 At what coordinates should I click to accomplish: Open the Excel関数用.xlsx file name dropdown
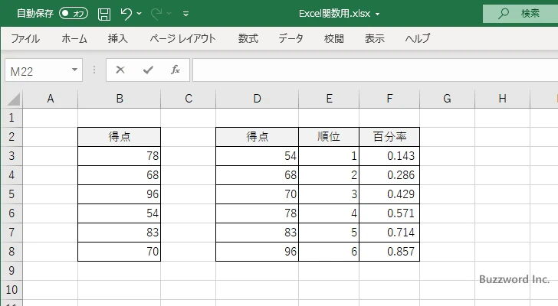tap(378, 15)
